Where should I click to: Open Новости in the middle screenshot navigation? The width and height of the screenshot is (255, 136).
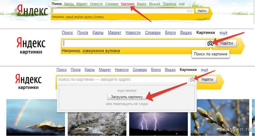point(133,33)
